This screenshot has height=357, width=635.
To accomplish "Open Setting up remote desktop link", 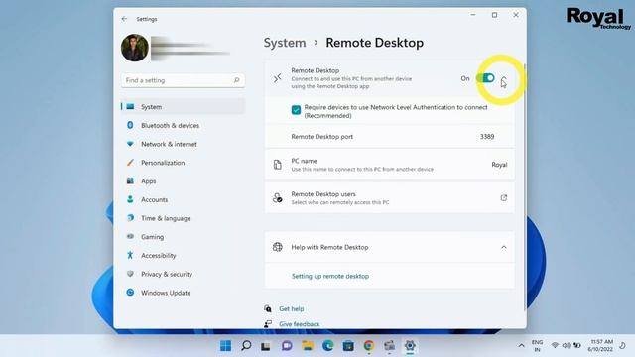I will tap(330, 276).
